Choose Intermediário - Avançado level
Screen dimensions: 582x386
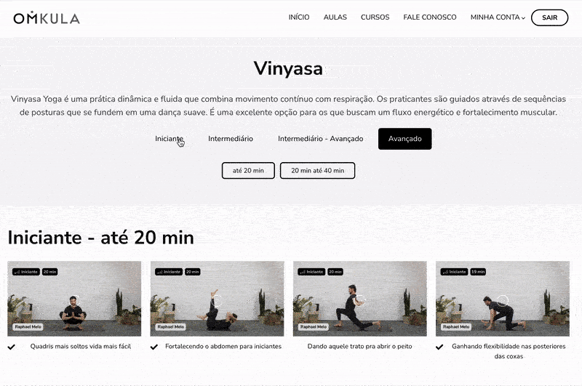click(320, 139)
